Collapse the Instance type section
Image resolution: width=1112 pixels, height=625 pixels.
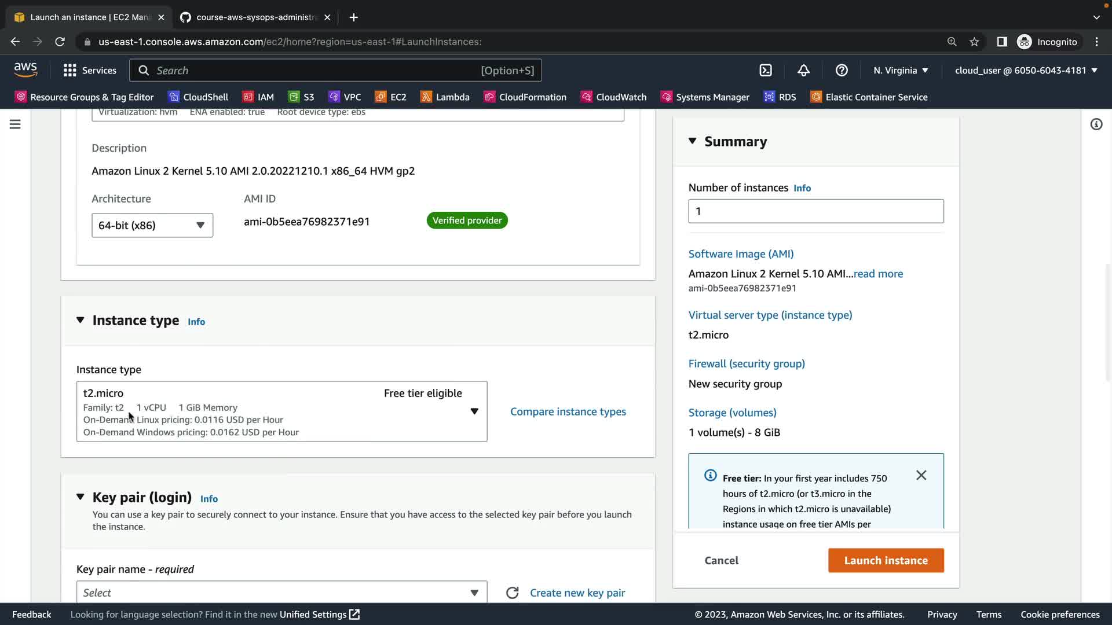[81, 320]
